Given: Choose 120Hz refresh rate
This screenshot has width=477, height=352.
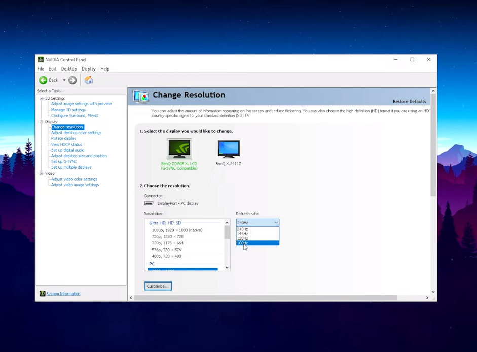Looking at the screenshot, I should pos(258,238).
